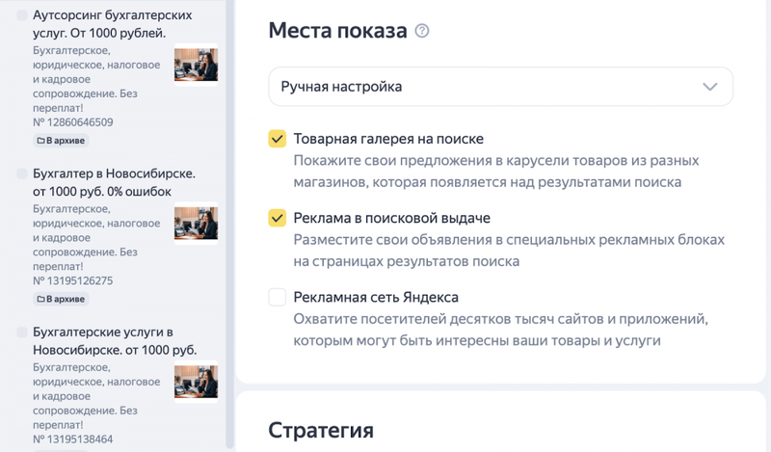The height and width of the screenshot is (452, 771).
Task: Select ad Бухгалтер в Новосибирске checkbox
Action: (x=22, y=173)
